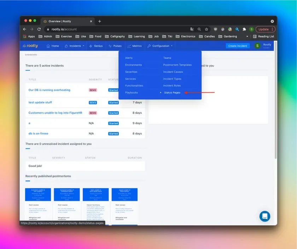Open incident 'db is on fireee'

pyautogui.click(x=39, y=133)
